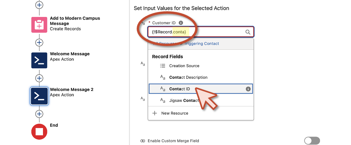Viewport: 351px width, 145px height.
Task: Select the Welcome Message 2 Apex Action node
Action: [39, 96]
